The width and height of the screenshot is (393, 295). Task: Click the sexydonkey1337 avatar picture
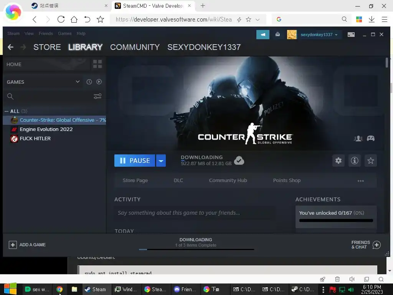tap(292, 35)
